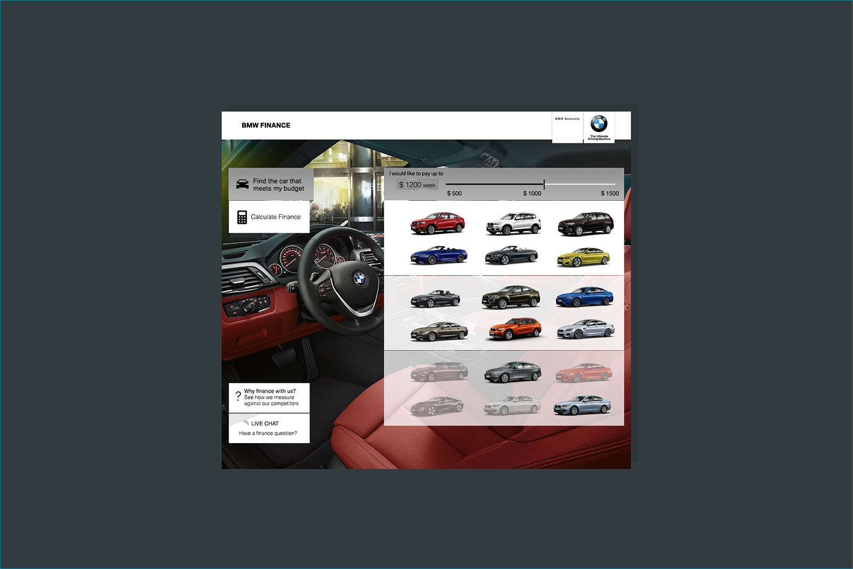Click the BMW FINANCE title
Viewport: 853px width, 569px height.
click(x=266, y=125)
